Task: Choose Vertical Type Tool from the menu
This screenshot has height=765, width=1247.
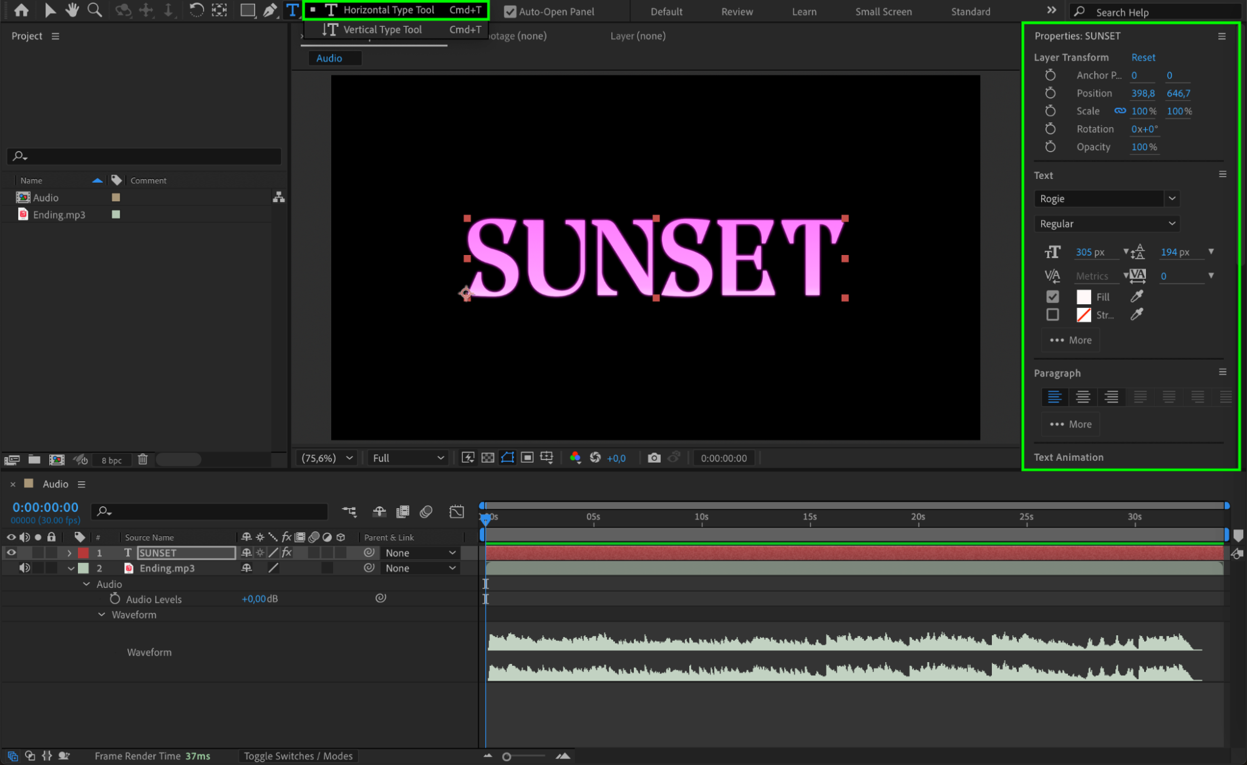Action: tap(382, 29)
